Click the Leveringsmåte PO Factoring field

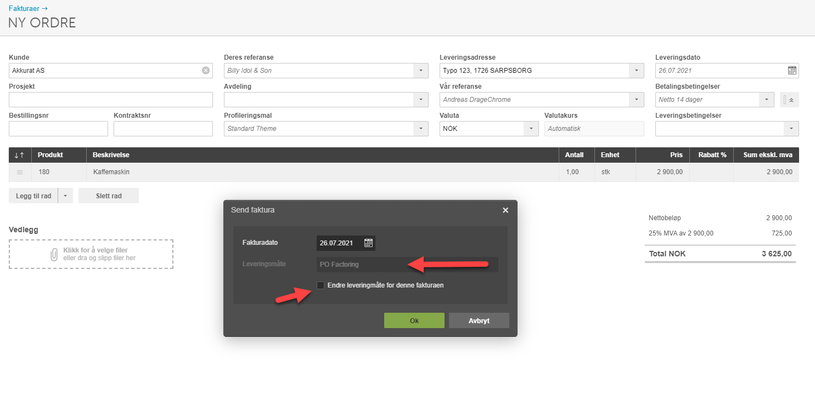pos(407,265)
